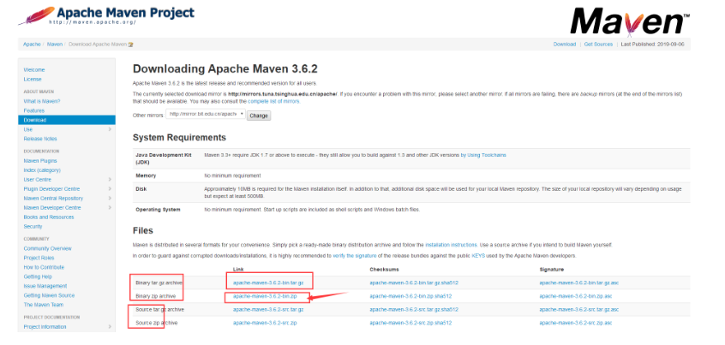Click the Download link in top right bar

(x=565, y=45)
